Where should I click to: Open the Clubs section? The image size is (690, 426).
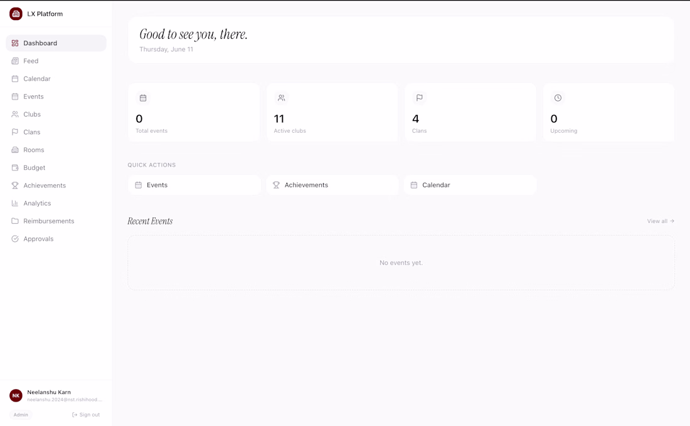click(56, 114)
